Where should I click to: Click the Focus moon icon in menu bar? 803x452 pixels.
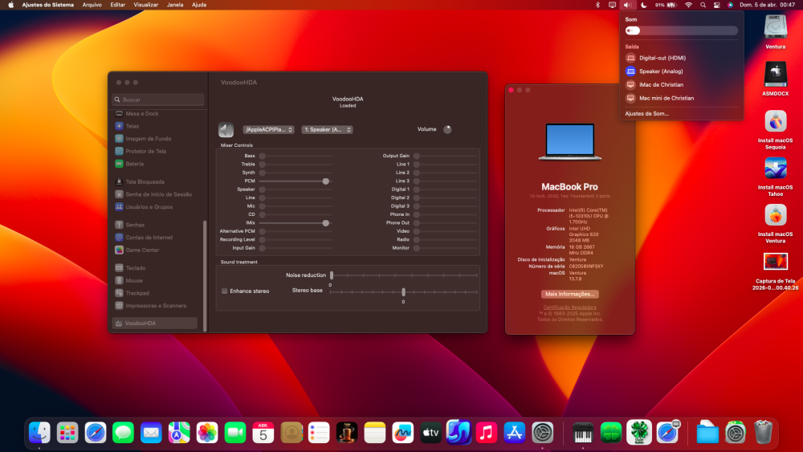(x=644, y=5)
